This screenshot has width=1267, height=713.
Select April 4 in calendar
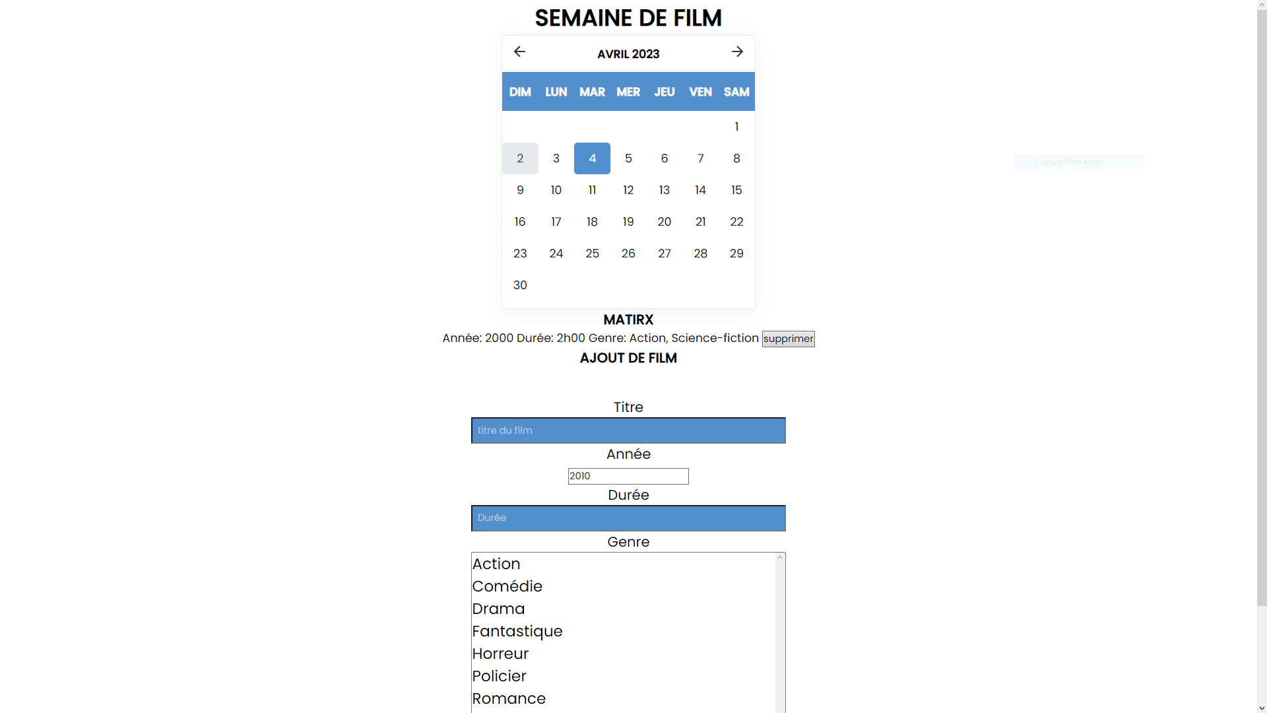(592, 158)
